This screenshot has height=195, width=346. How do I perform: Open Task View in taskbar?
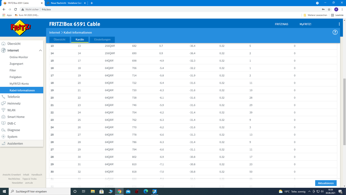click(83, 192)
